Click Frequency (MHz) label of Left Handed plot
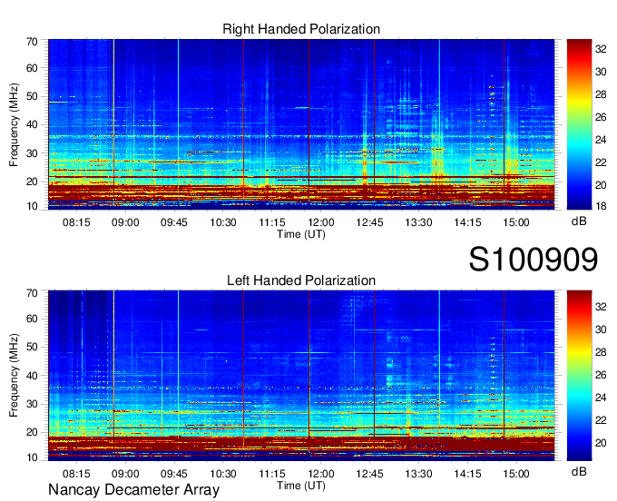617x501 pixels. click(x=14, y=376)
